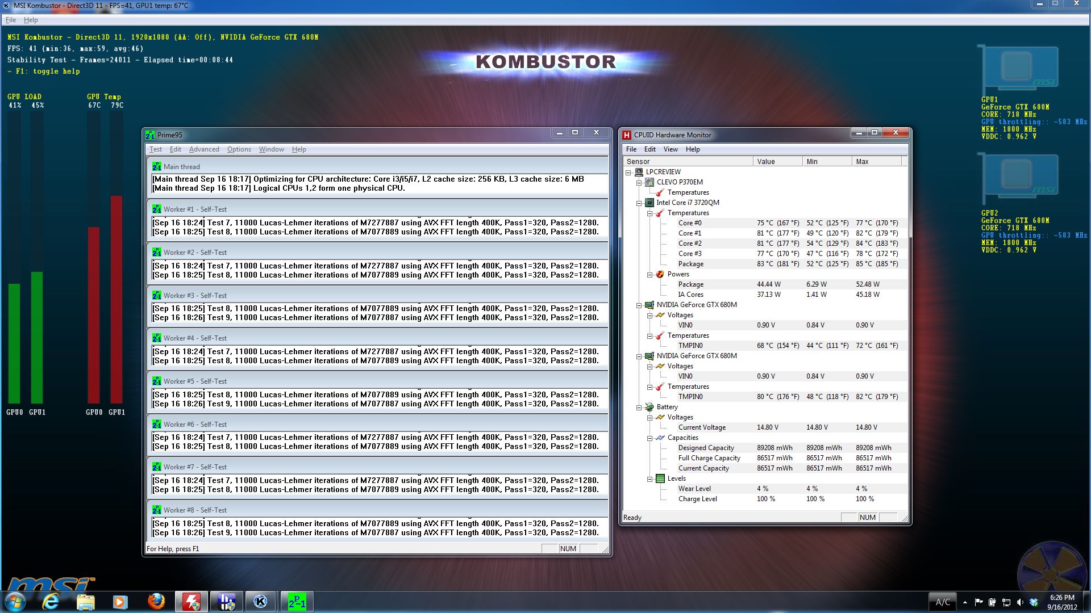This screenshot has width=1091, height=613.
Task: Open the View menu in Hardware Monitor
Action: pyautogui.click(x=671, y=149)
